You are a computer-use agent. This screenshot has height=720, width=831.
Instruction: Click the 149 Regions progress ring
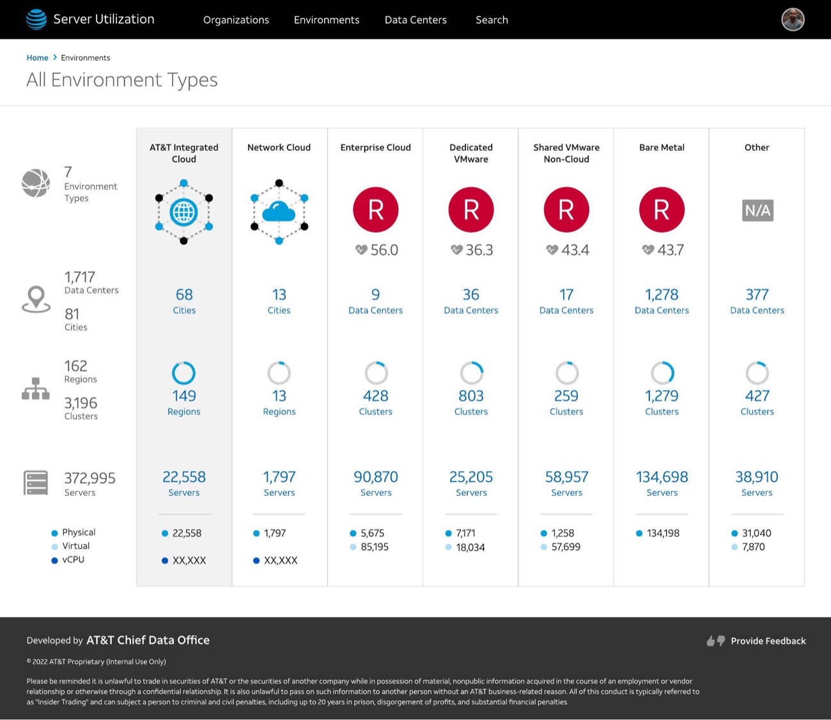[183, 373]
